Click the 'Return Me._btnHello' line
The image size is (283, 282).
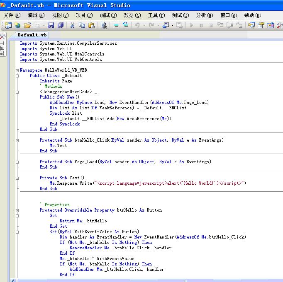83,221
